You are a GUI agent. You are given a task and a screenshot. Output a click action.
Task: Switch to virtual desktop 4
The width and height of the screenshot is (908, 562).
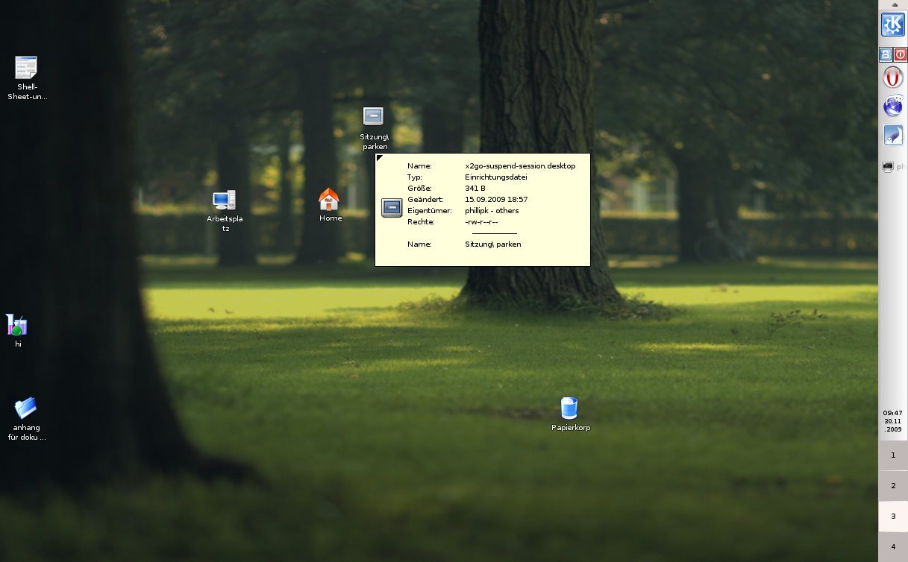893,547
